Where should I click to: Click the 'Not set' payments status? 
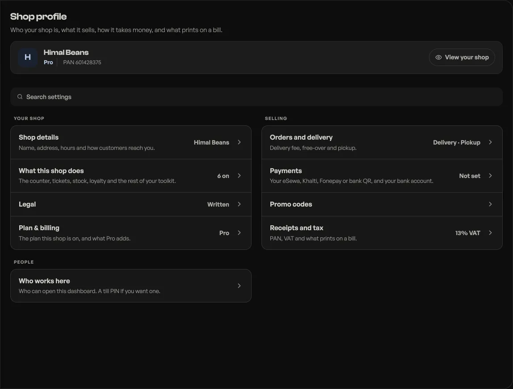point(470,176)
